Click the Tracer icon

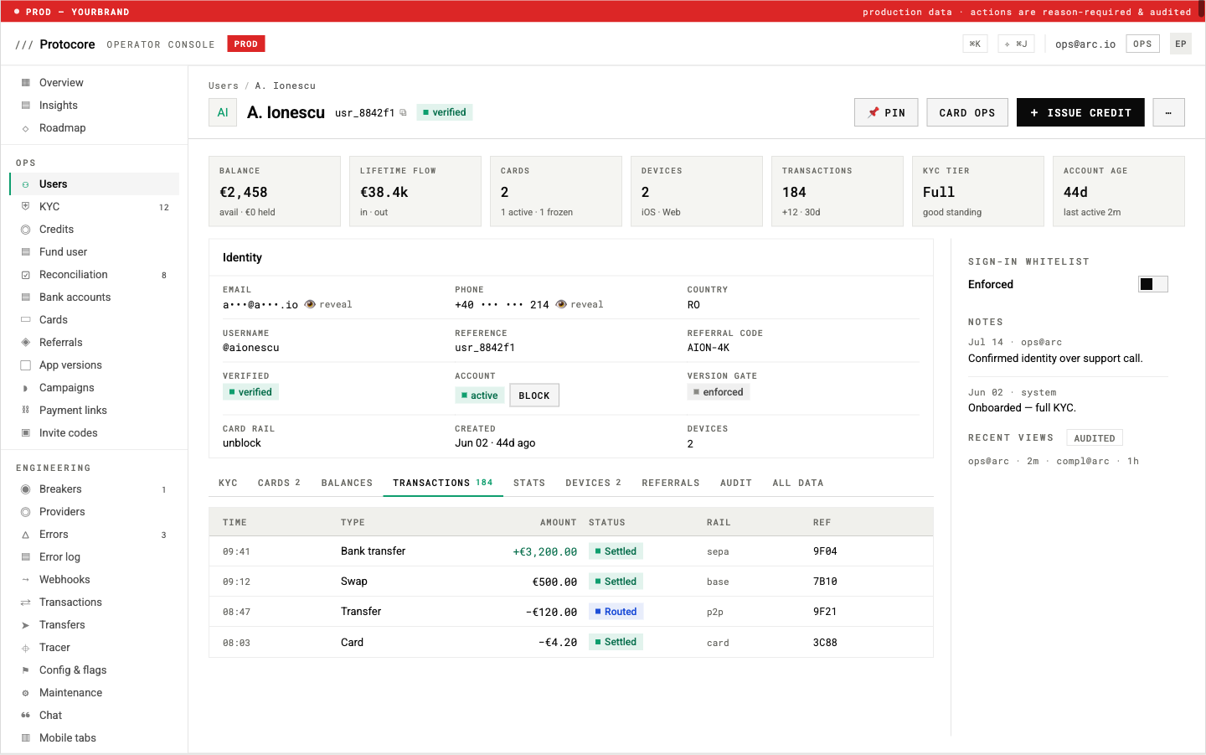coord(25,648)
